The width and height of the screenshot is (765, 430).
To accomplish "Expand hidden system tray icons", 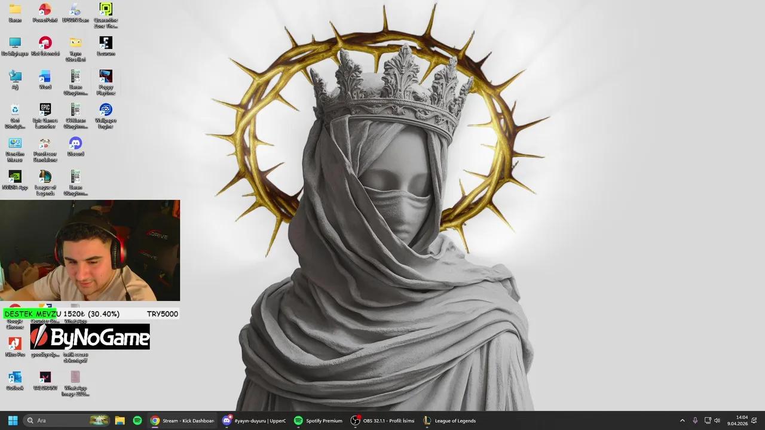I will [682, 420].
